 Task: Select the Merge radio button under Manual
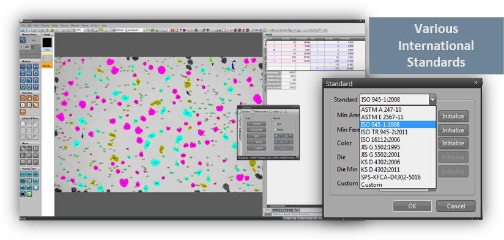(x=275, y=129)
